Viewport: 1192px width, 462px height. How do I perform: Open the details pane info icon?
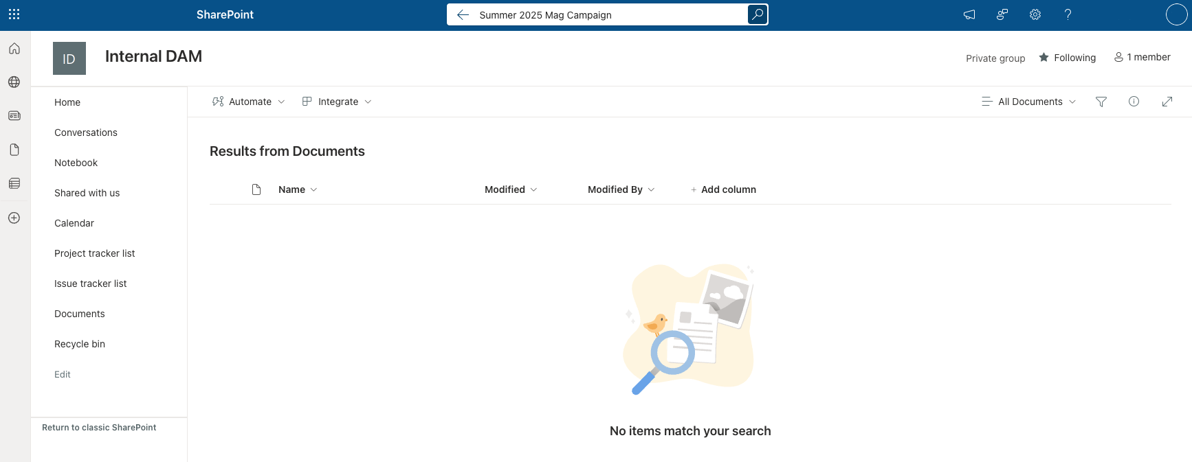1134,102
